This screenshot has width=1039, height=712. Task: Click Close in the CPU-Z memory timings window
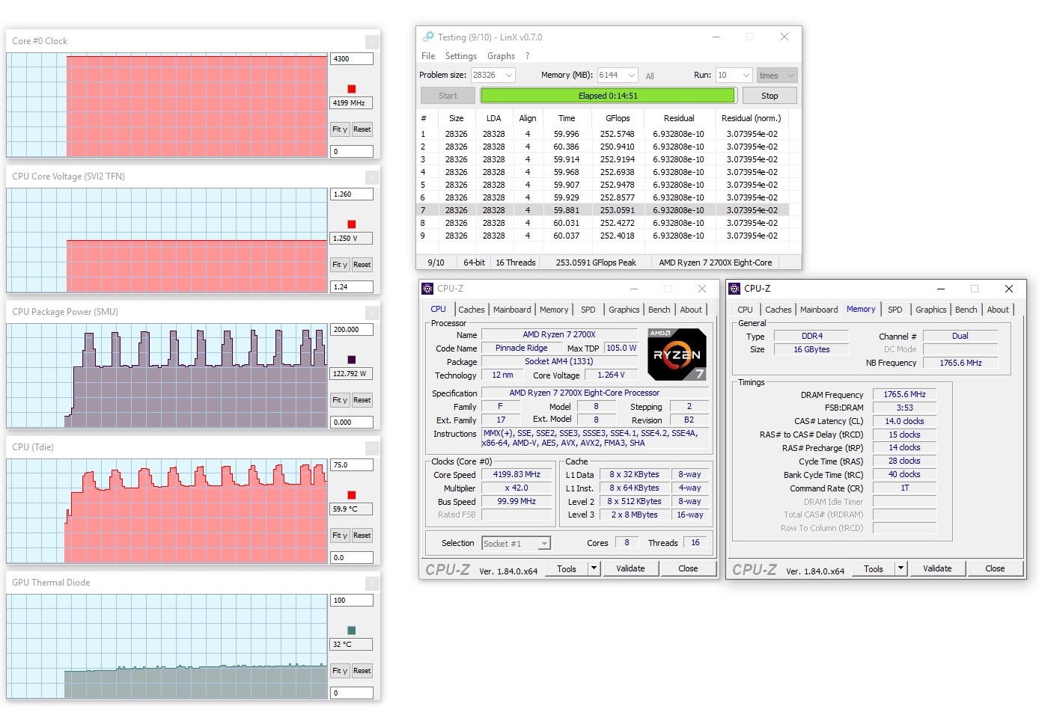click(x=995, y=569)
